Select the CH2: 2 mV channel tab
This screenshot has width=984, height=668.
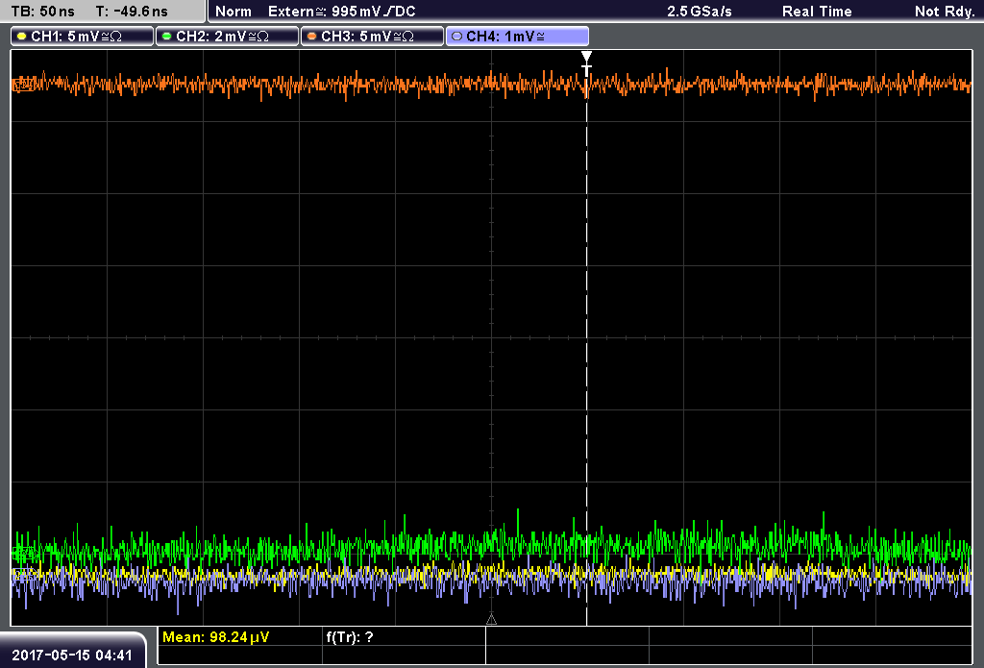pos(227,37)
